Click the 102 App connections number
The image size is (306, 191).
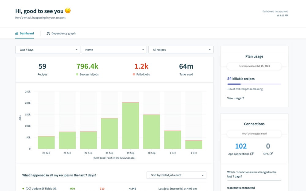[x=241, y=146]
